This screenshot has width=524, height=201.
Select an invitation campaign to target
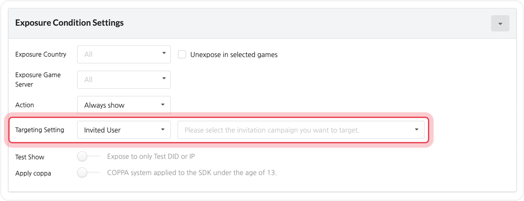301,130
